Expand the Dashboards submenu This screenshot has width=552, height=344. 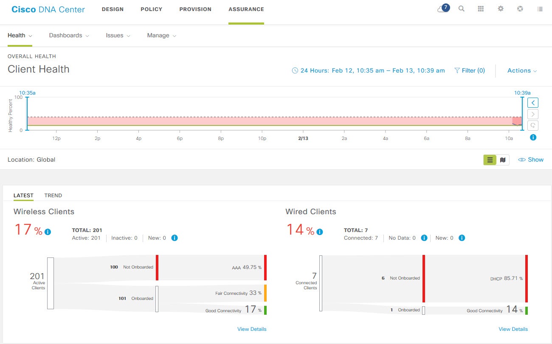click(x=69, y=36)
